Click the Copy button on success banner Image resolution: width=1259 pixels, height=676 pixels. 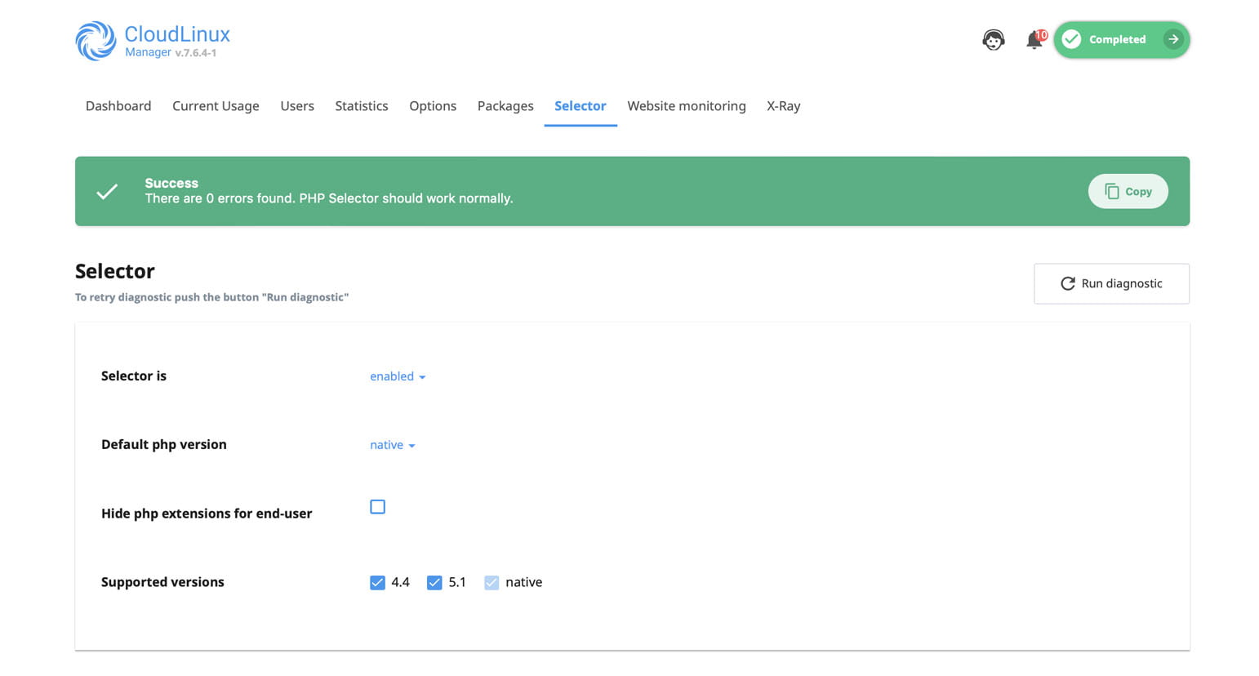[1128, 191]
